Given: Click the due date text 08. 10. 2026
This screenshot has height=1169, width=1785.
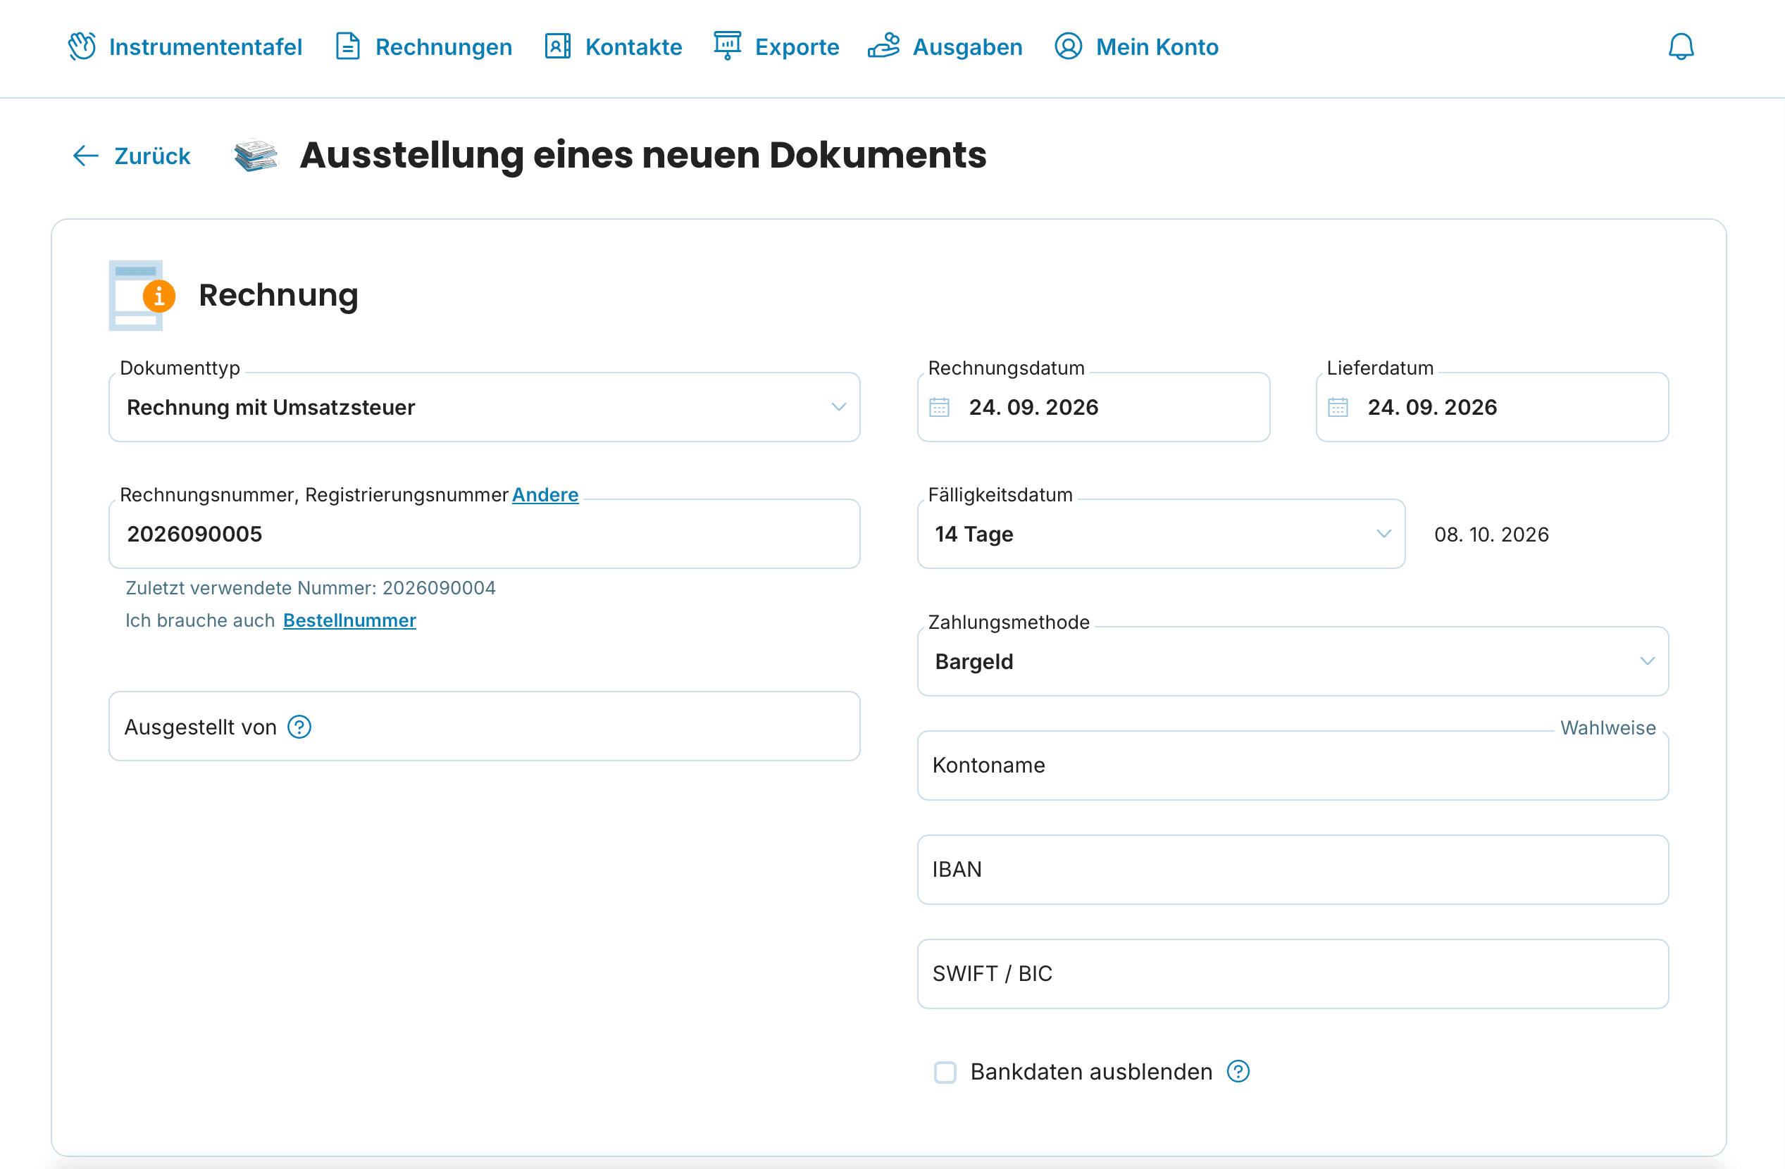Looking at the screenshot, I should coord(1491,535).
